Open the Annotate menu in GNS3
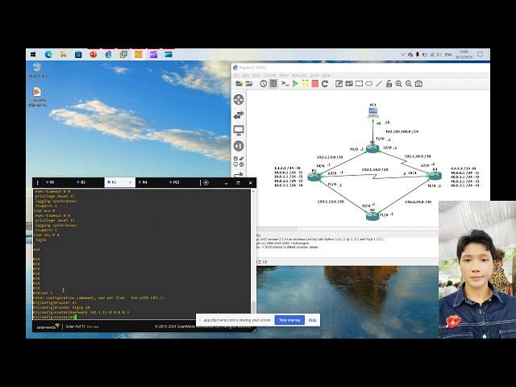The height and width of the screenshot is (387, 516). [x=299, y=75]
